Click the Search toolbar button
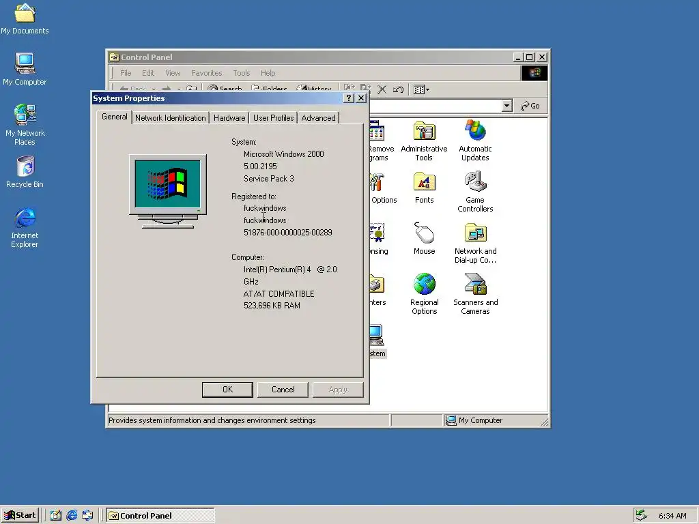699x524 pixels. click(225, 89)
